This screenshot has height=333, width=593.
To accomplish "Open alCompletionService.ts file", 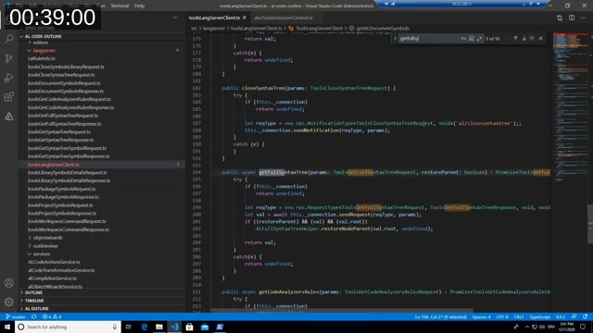I will tap(52, 278).
